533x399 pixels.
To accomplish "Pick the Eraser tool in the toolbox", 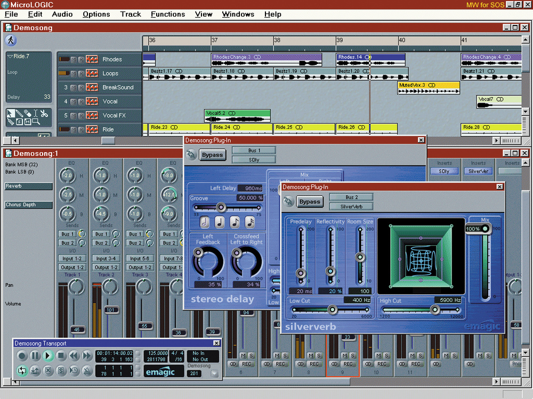I will pyautogui.click(x=28, y=113).
